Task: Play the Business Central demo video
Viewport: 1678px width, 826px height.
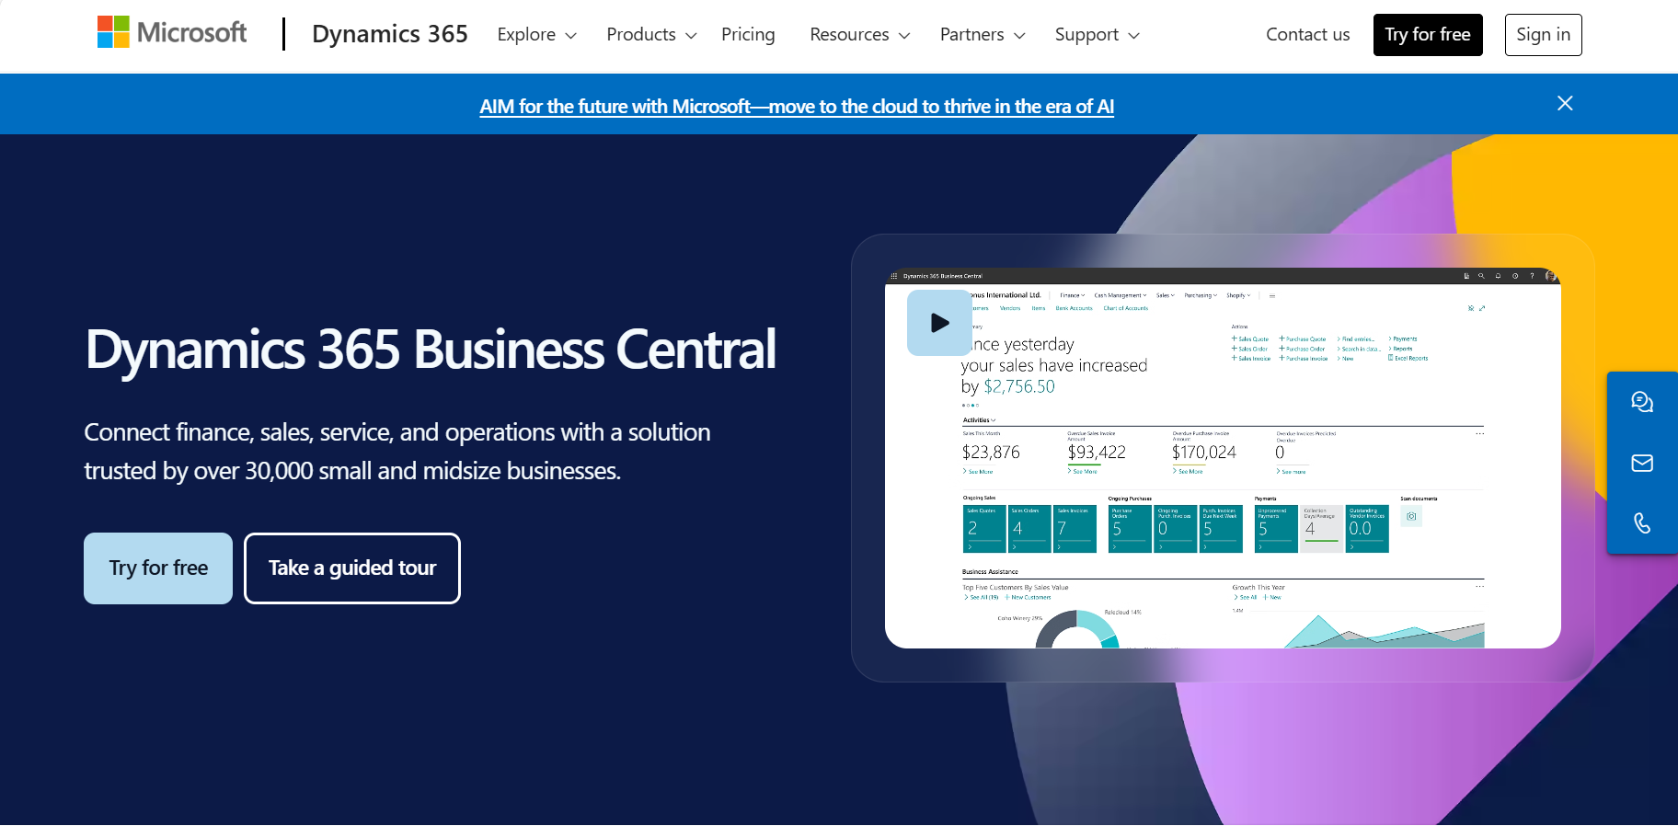Action: click(x=939, y=323)
